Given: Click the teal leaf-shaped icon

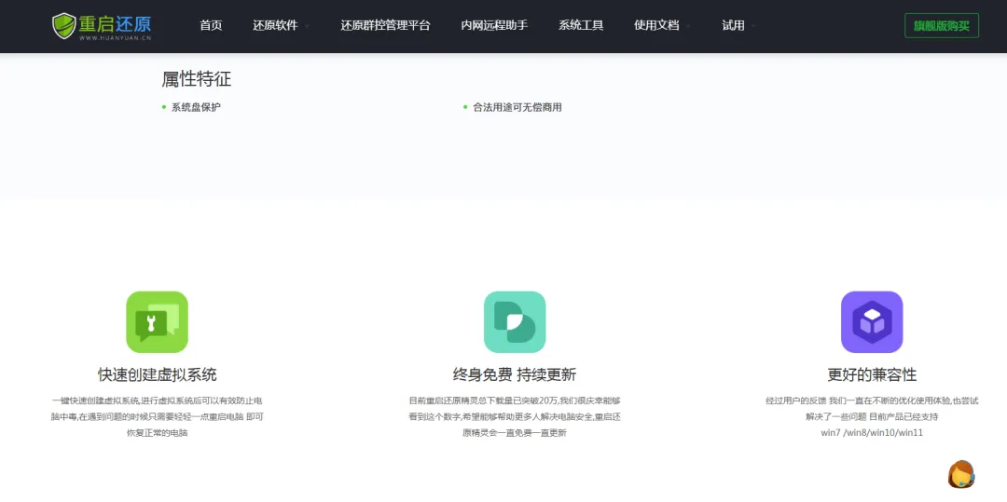Looking at the screenshot, I should 514,322.
